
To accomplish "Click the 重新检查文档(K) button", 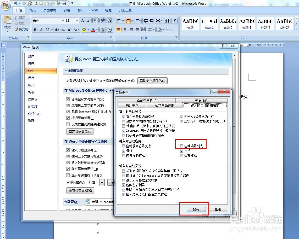I will (80, 190).
